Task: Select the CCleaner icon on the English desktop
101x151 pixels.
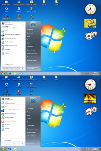Action: 19,92
